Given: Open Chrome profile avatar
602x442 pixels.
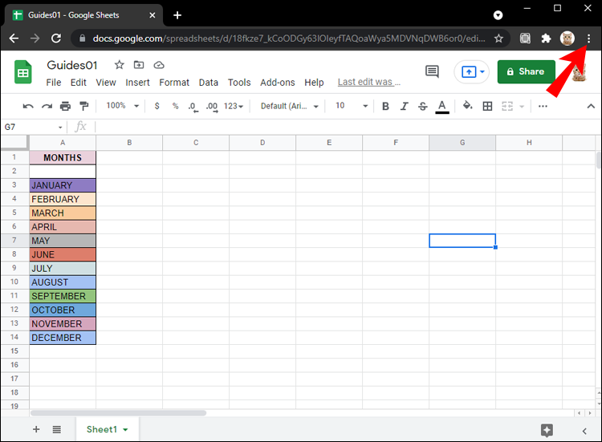Looking at the screenshot, I should pyautogui.click(x=567, y=39).
